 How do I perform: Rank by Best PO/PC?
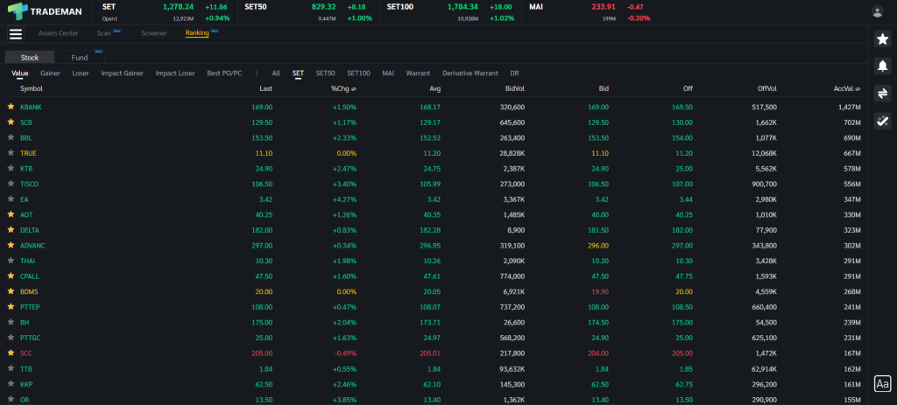pyautogui.click(x=224, y=73)
